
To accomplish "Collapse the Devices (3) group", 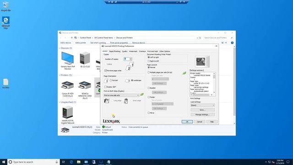I will (x=60, y=48).
